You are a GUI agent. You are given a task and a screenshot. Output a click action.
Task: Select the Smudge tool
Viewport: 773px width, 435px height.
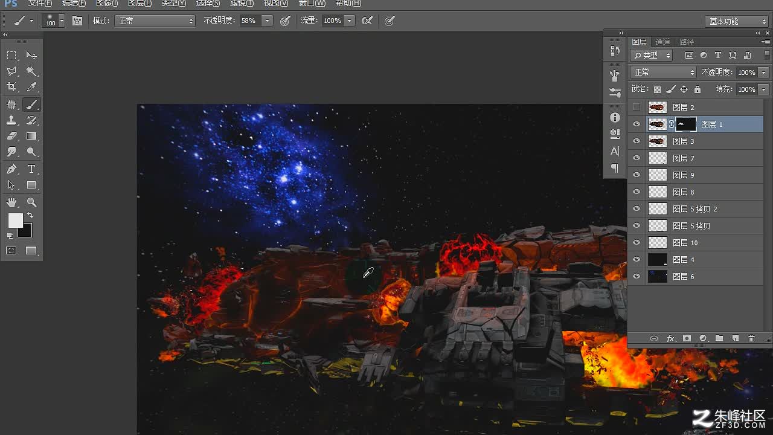[11, 152]
